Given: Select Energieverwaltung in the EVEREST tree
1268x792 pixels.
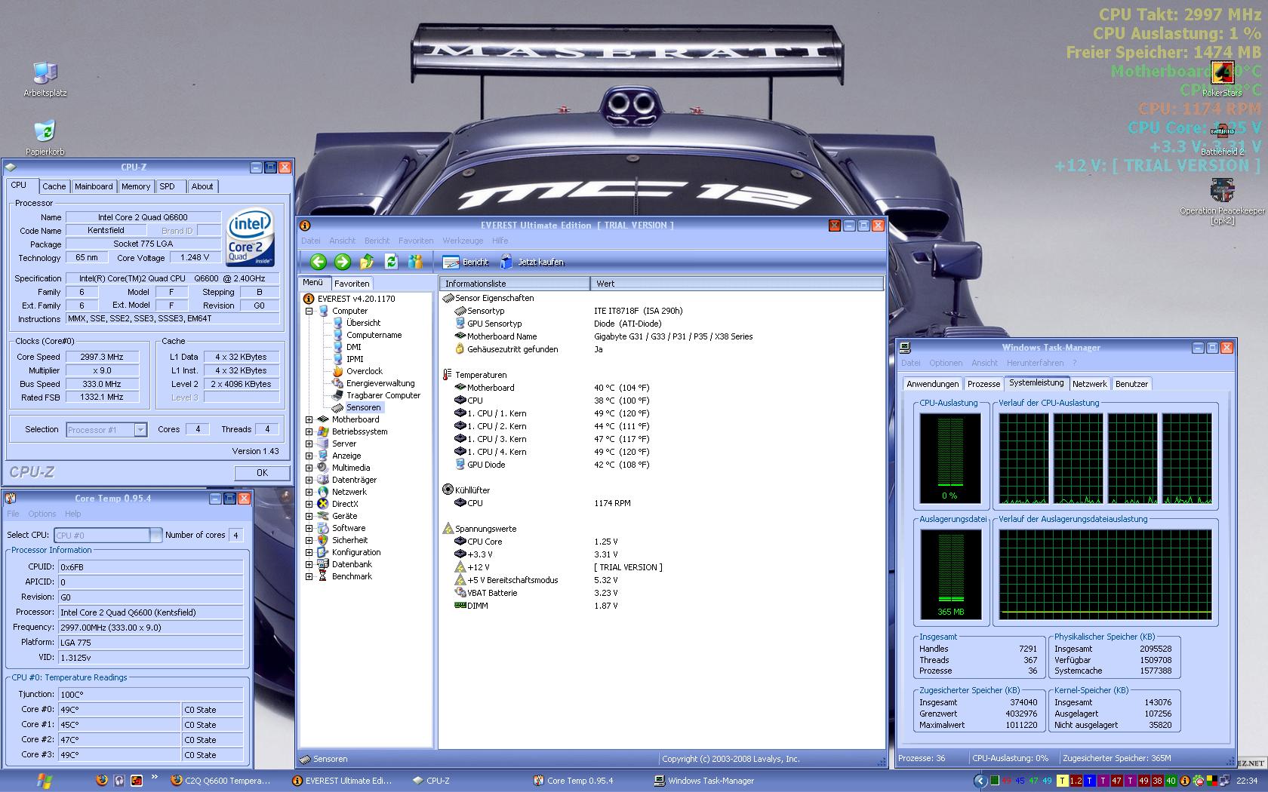Looking at the screenshot, I should coord(380,383).
